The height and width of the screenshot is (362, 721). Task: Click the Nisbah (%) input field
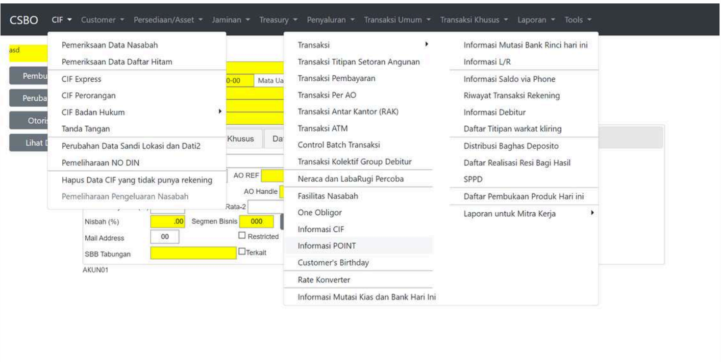(x=168, y=222)
